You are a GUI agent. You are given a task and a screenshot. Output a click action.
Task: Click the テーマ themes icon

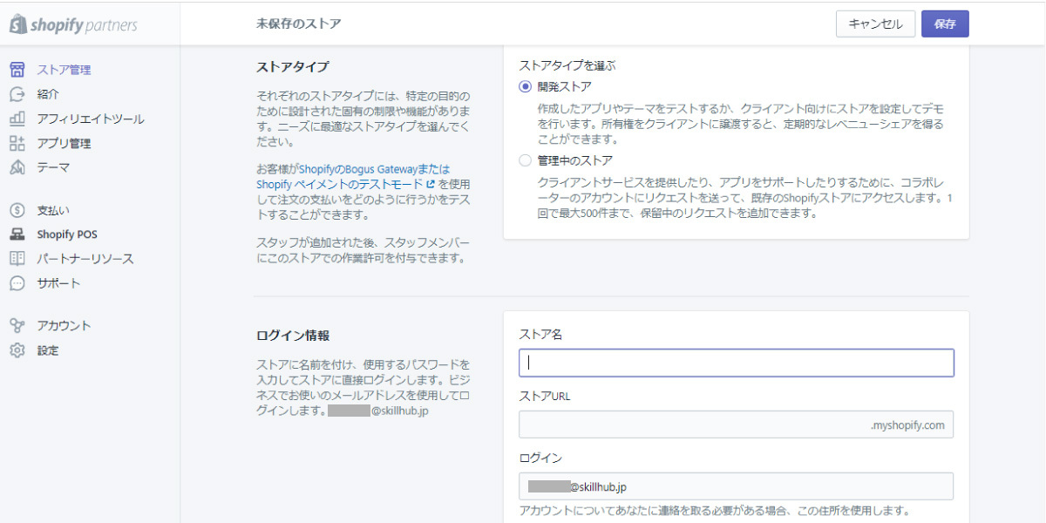[17, 167]
